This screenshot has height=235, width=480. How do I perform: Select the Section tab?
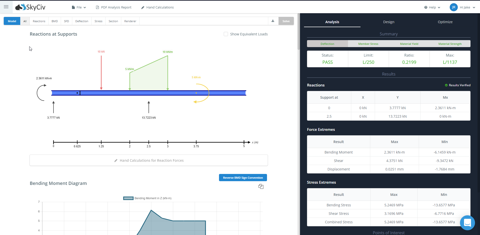coord(113,21)
